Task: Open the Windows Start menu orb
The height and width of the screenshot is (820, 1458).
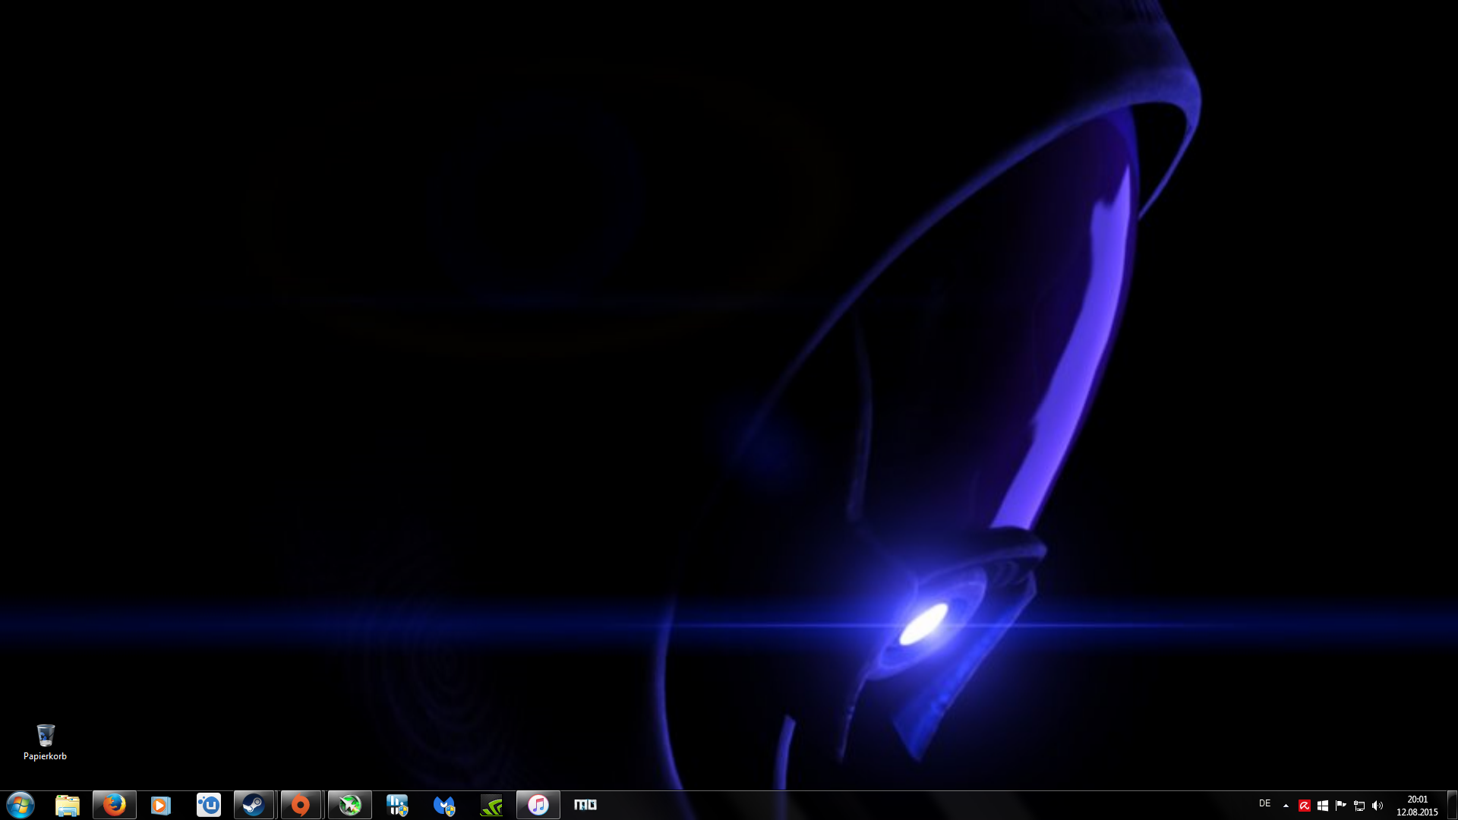Action: 21,805
